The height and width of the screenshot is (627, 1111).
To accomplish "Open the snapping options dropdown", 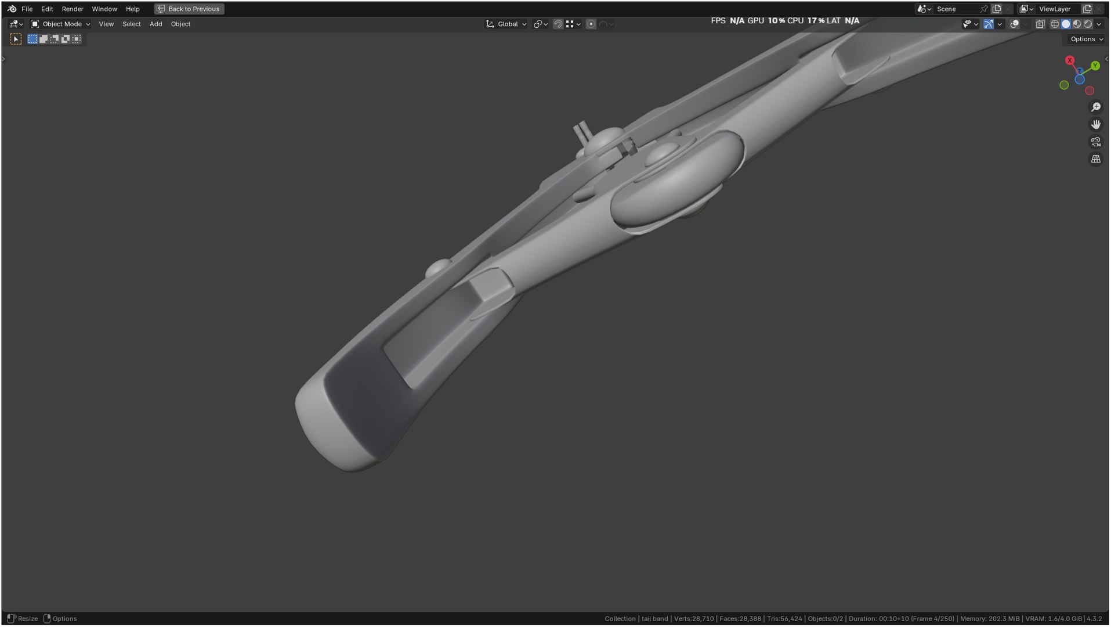I will pos(574,24).
